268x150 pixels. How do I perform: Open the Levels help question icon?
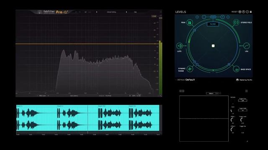[x=244, y=12]
